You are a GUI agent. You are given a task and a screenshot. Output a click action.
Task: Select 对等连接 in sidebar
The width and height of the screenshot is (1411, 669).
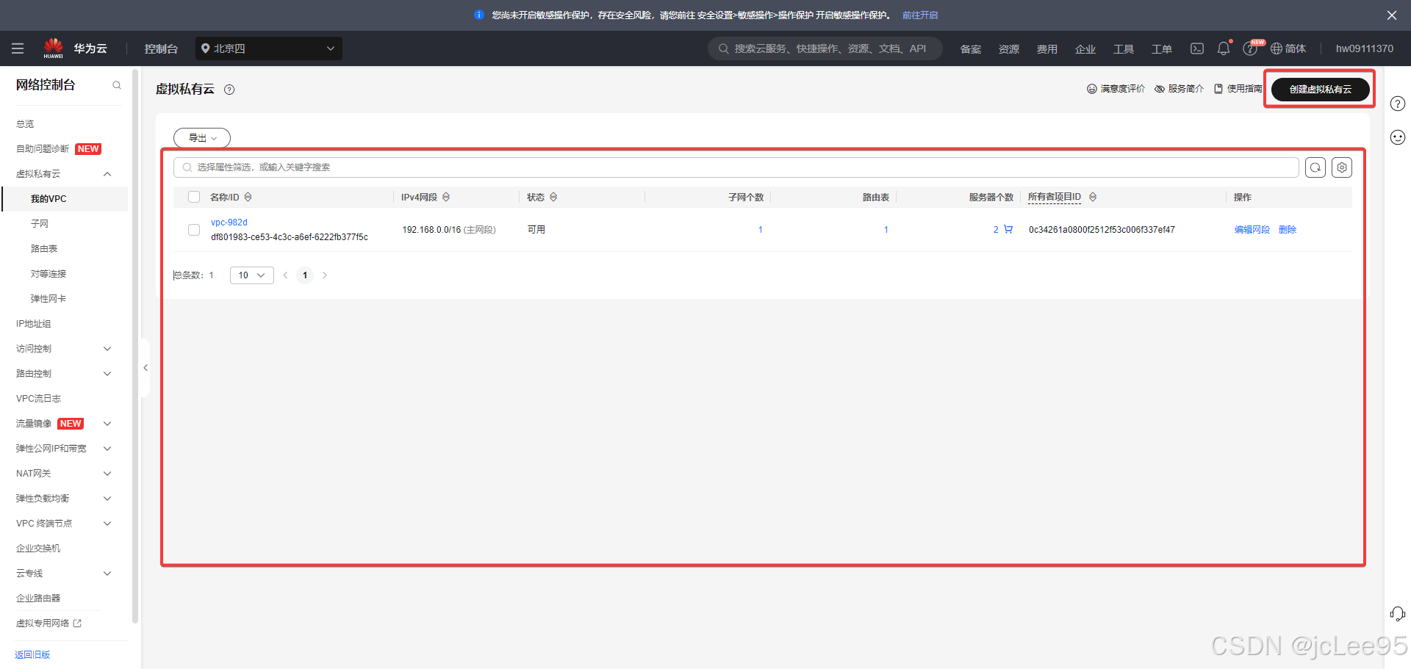pos(49,274)
